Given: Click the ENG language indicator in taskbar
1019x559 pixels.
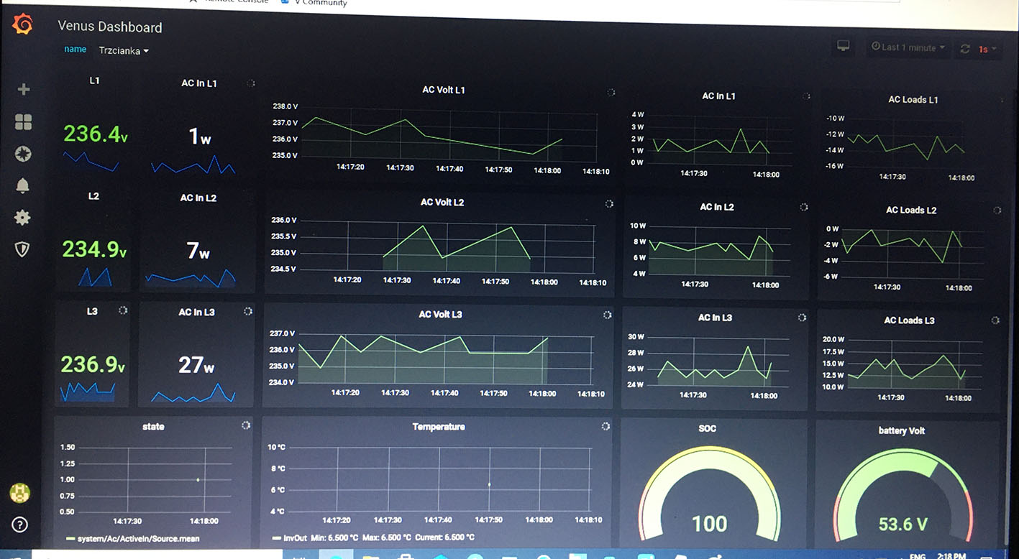Looking at the screenshot, I should [x=918, y=555].
